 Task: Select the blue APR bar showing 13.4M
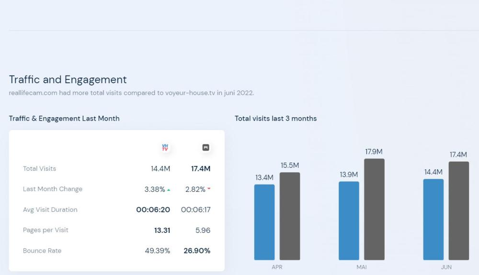point(264,222)
